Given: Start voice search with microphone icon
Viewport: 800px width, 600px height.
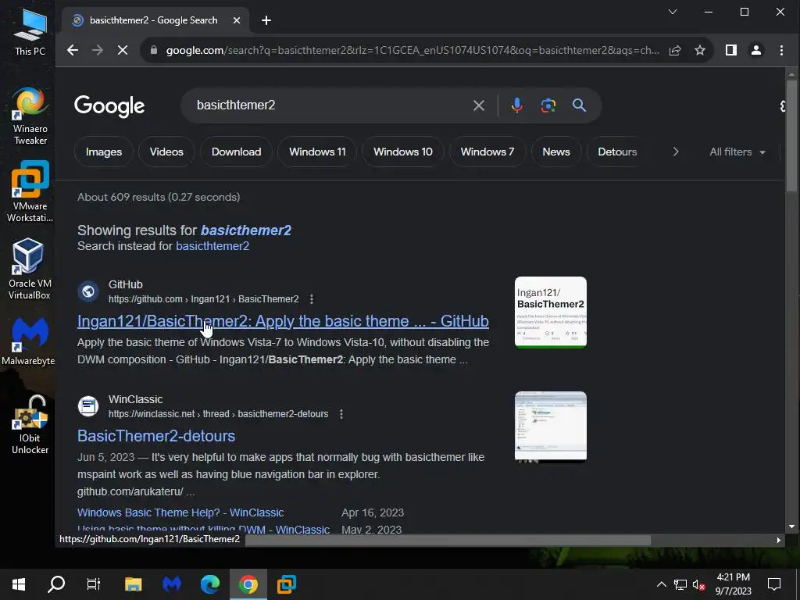Looking at the screenshot, I should (x=517, y=105).
